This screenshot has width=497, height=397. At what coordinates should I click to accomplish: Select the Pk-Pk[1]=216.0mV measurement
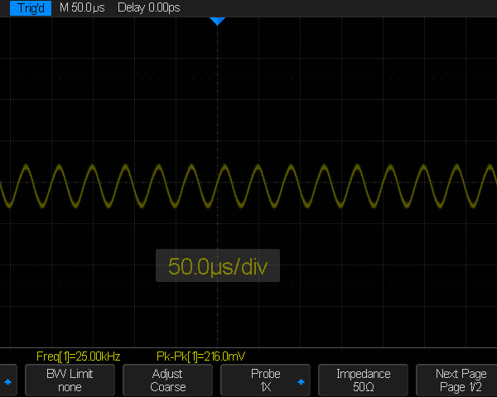[x=200, y=356]
